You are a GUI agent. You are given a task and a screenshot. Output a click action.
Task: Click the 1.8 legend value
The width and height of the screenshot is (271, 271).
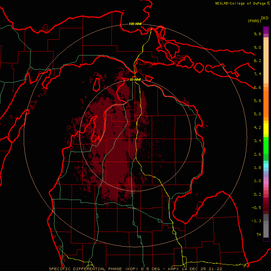coord(257,168)
